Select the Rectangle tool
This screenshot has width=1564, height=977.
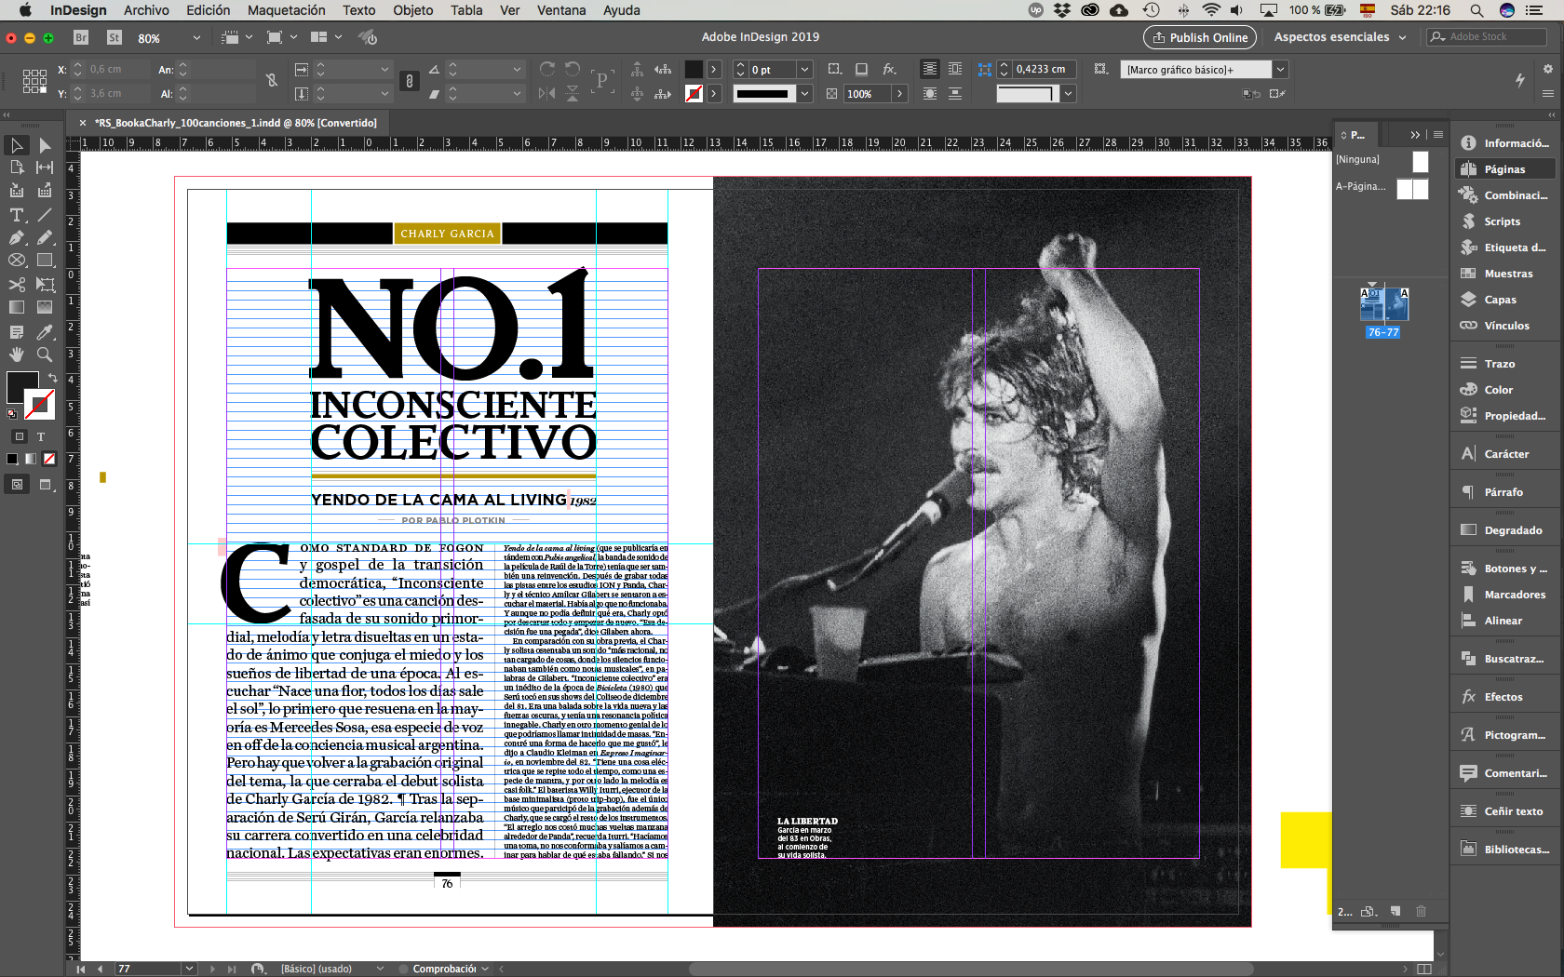(x=45, y=261)
